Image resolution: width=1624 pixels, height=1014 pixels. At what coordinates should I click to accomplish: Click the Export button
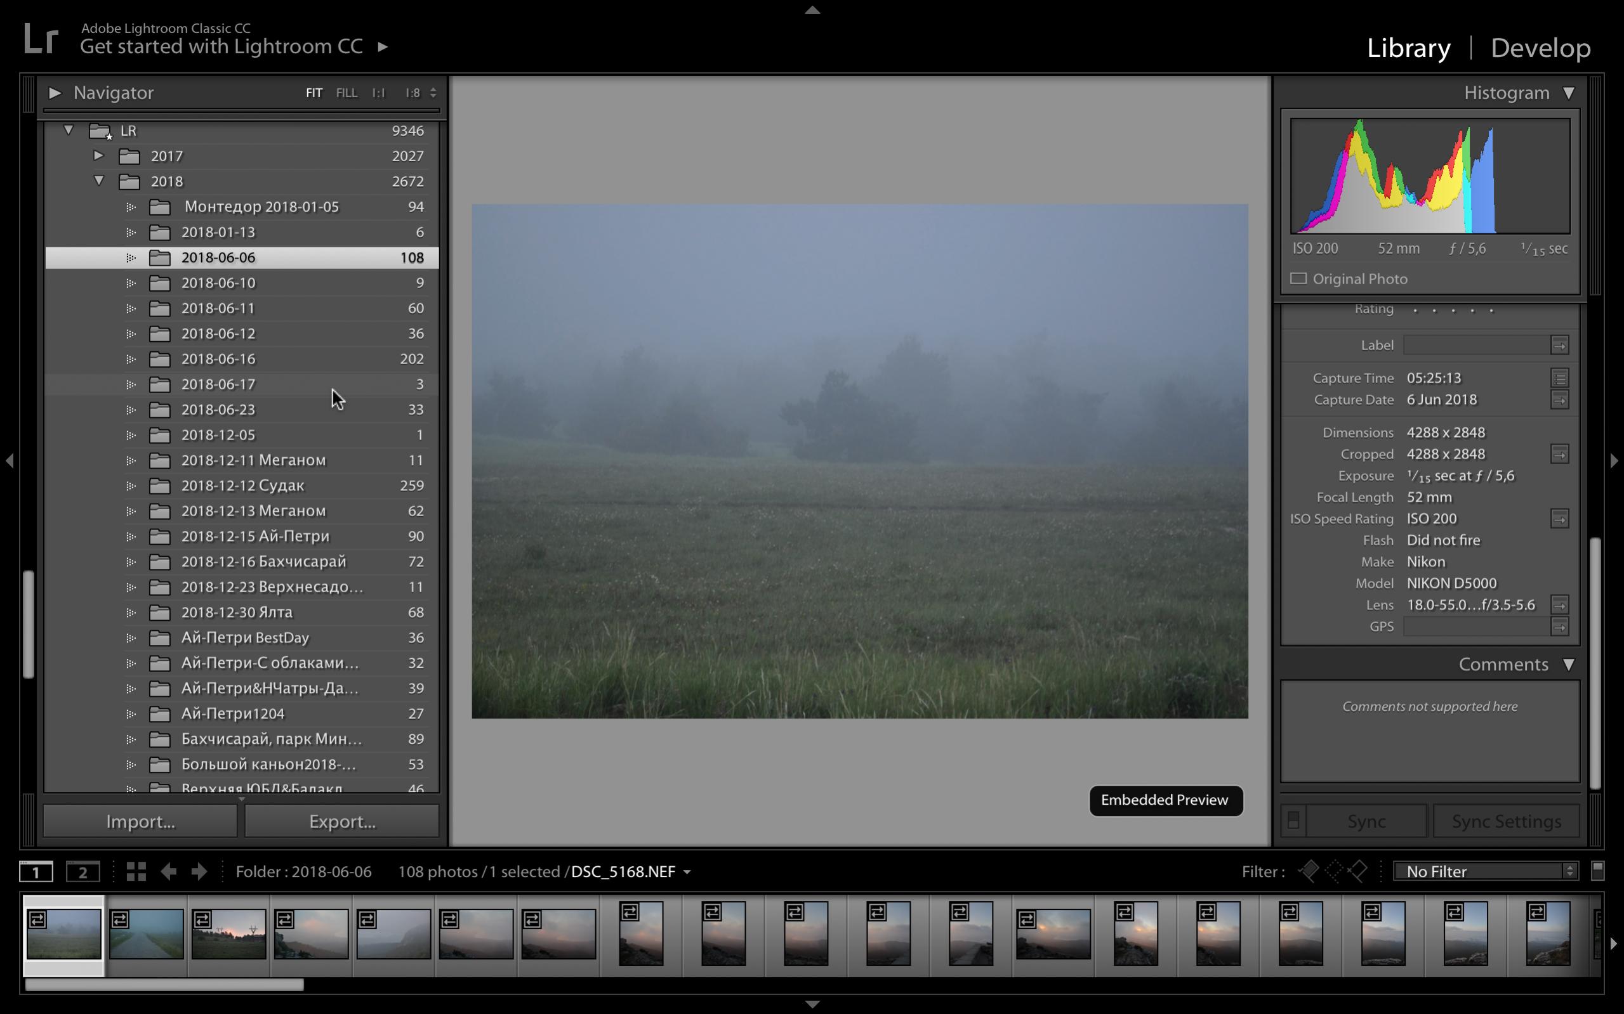click(341, 821)
